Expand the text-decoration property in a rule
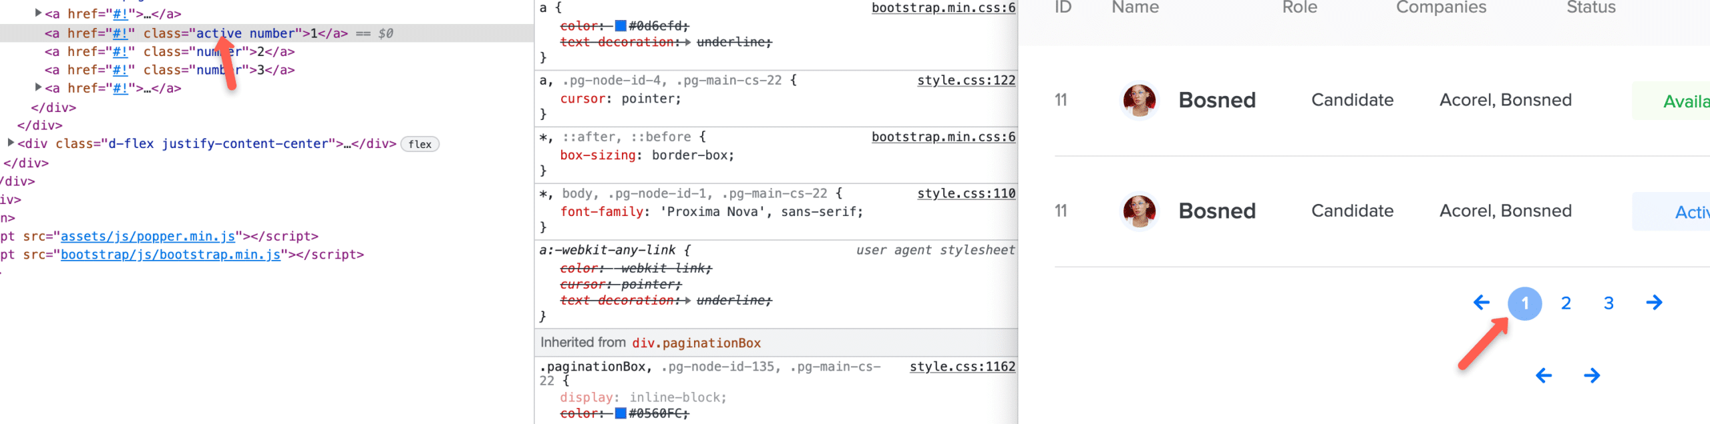The image size is (1710, 424). [x=687, y=42]
